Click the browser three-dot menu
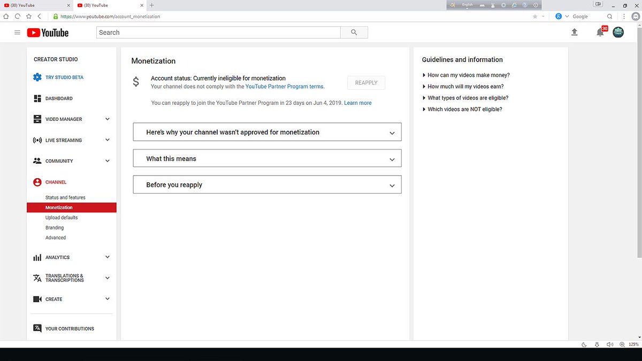 click(624, 17)
